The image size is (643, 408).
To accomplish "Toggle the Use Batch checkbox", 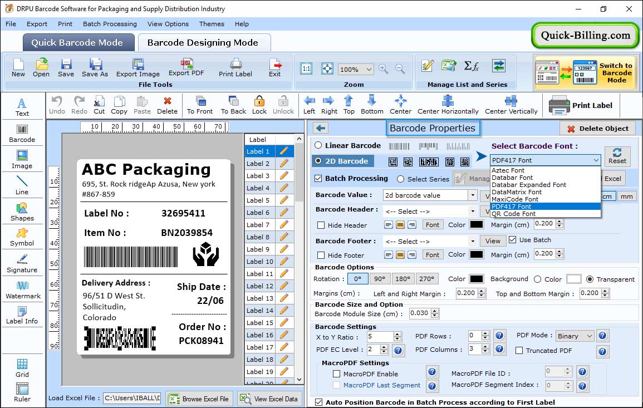I will tap(513, 239).
